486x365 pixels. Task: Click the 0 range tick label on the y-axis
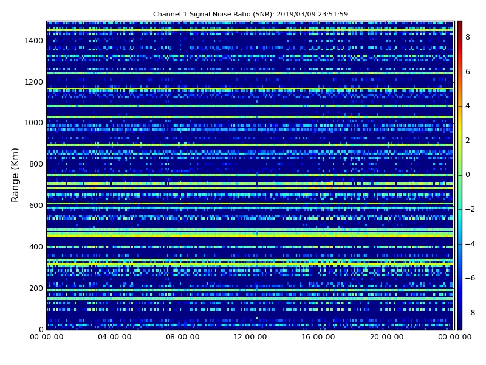(x=41, y=329)
